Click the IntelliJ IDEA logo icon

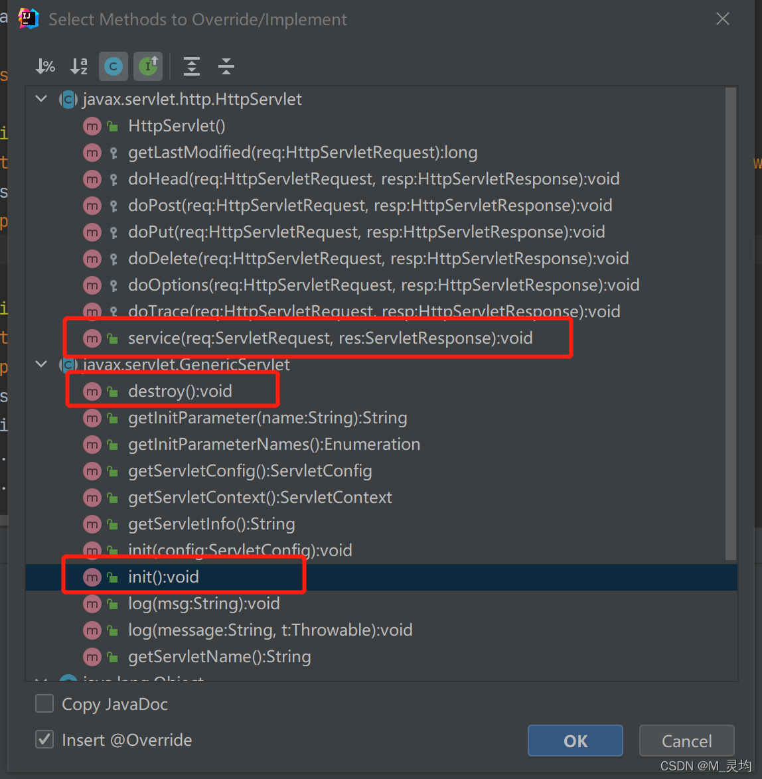tap(29, 19)
